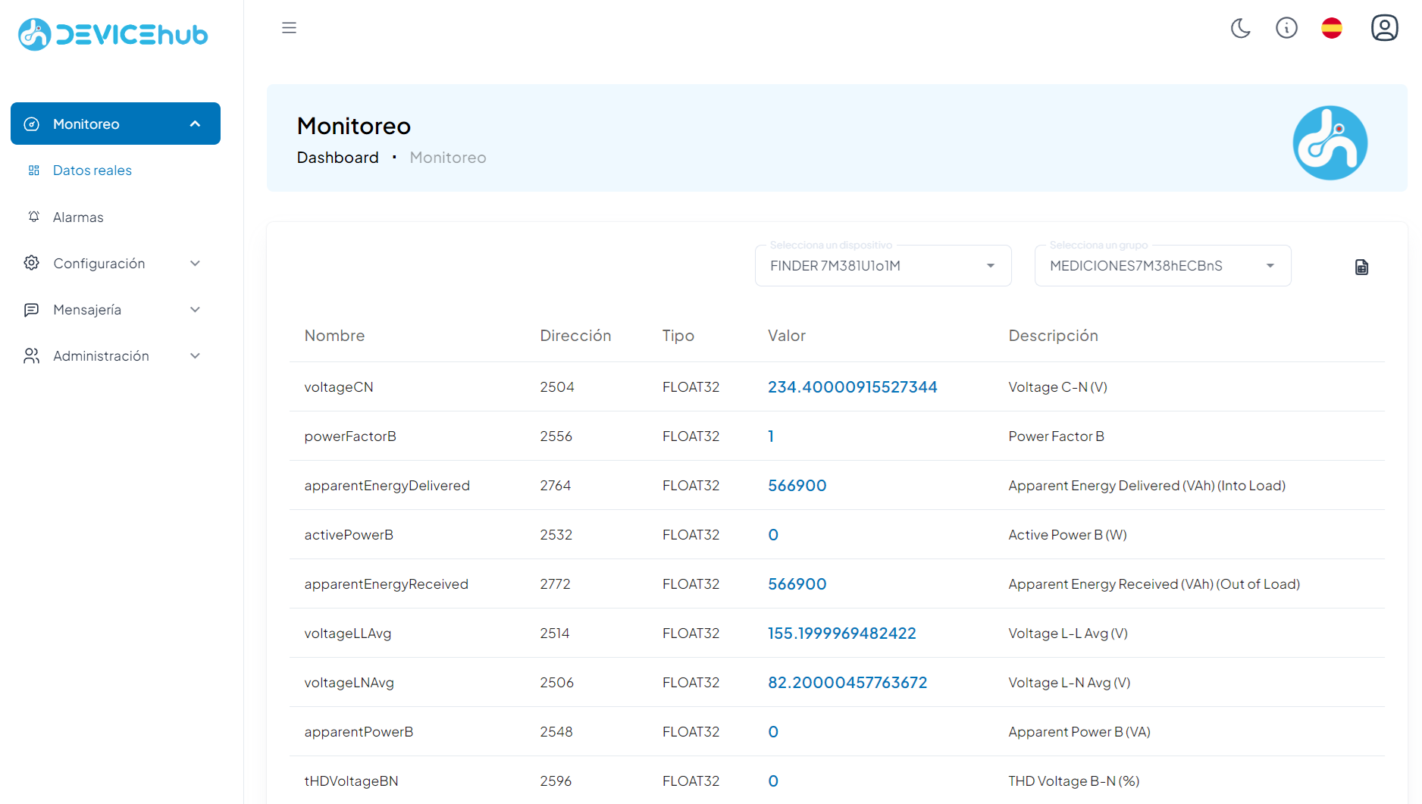Collapse the sidebar with the hamburger icon

289,27
